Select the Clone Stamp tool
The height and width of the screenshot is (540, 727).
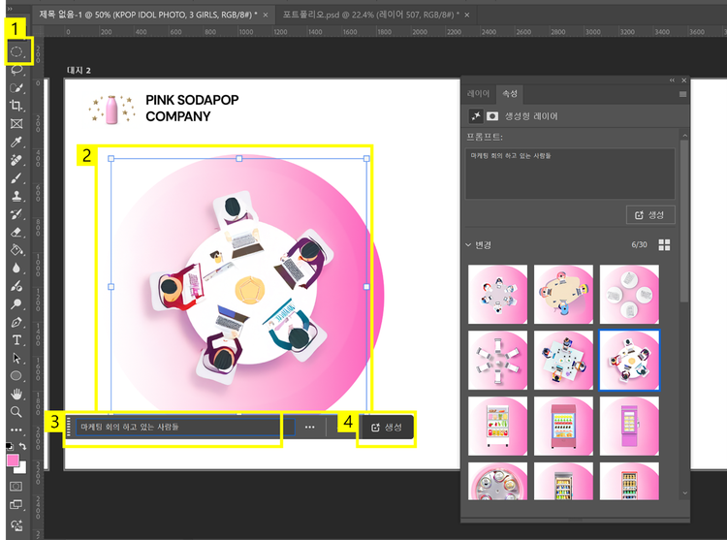(x=16, y=196)
